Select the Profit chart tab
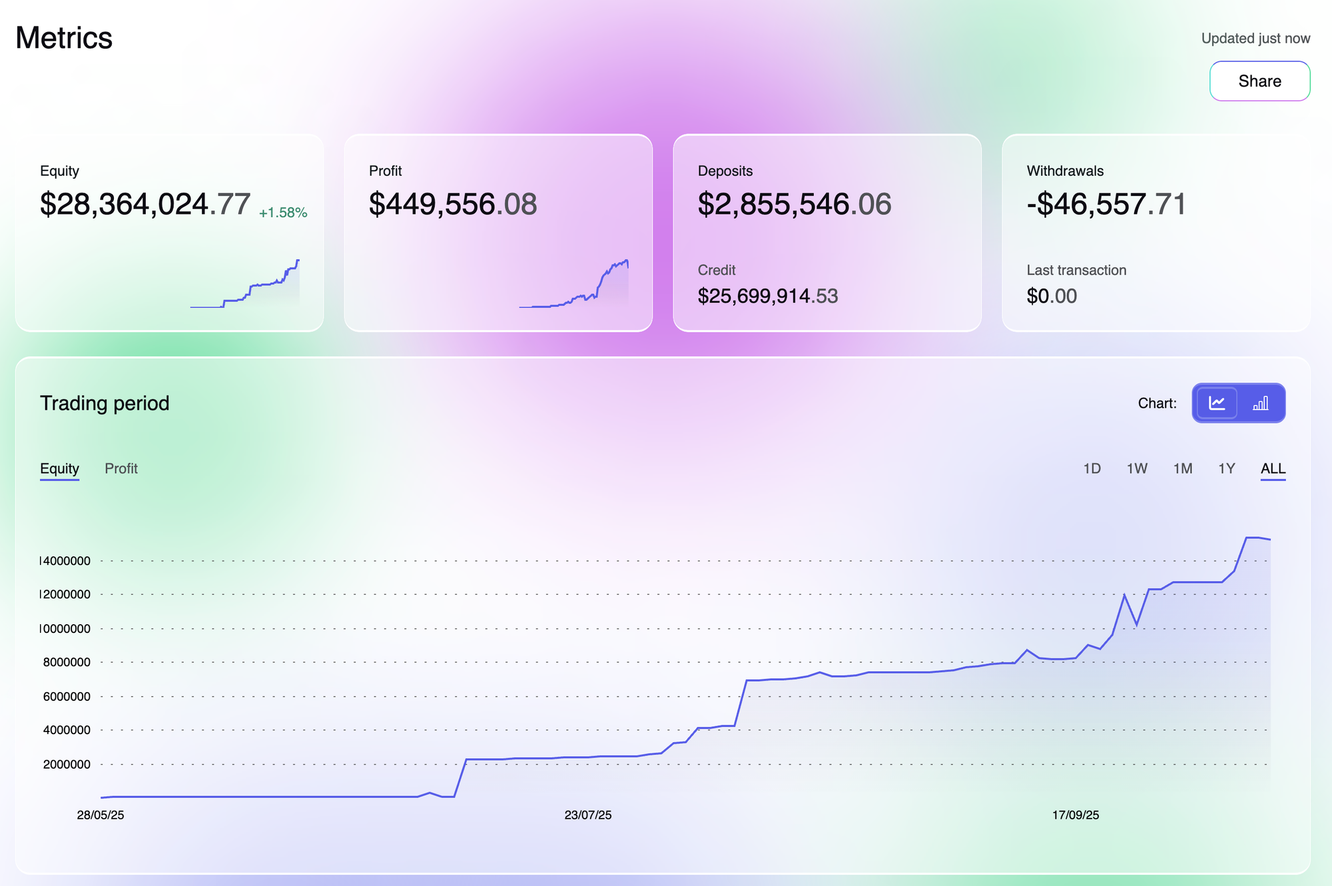This screenshot has width=1332, height=886. tap(121, 468)
